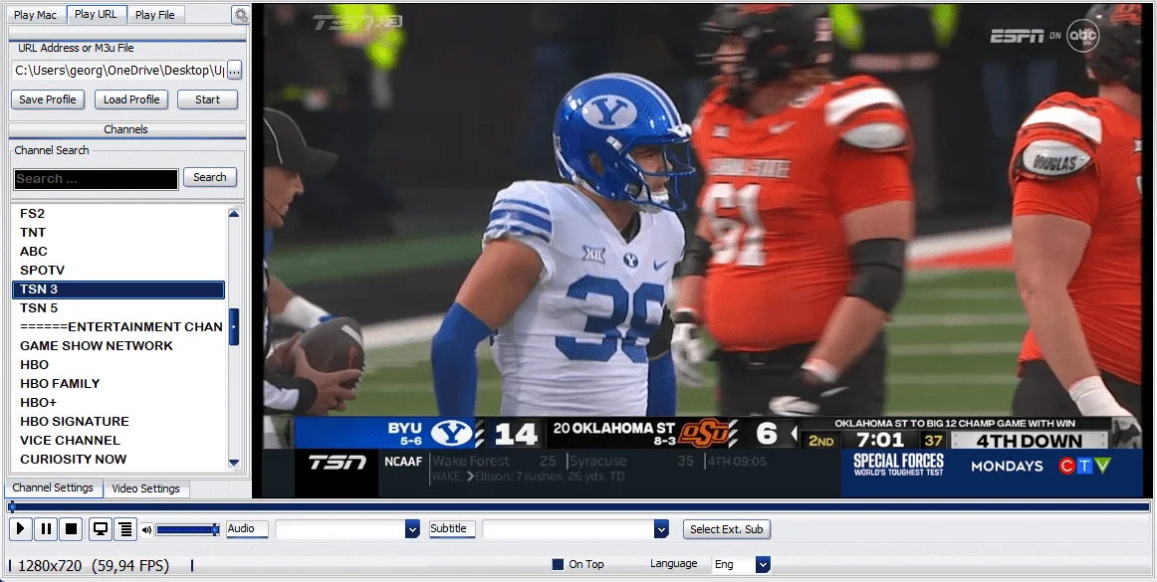Viewport: 1157px width, 582px height.
Task: Click the URL Address or M3u File field
Action: click(x=118, y=70)
